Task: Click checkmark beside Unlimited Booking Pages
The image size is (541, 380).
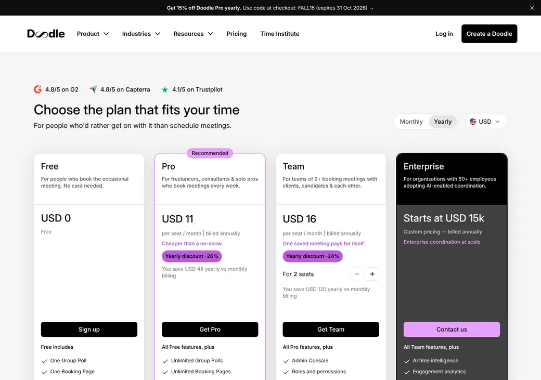Action: tap(165, 372)
